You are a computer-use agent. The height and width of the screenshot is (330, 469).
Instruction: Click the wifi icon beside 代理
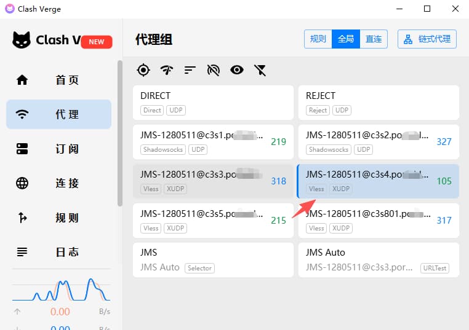coord(22,114)
